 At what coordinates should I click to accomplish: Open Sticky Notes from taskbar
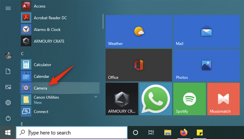(x=200, y=133)
